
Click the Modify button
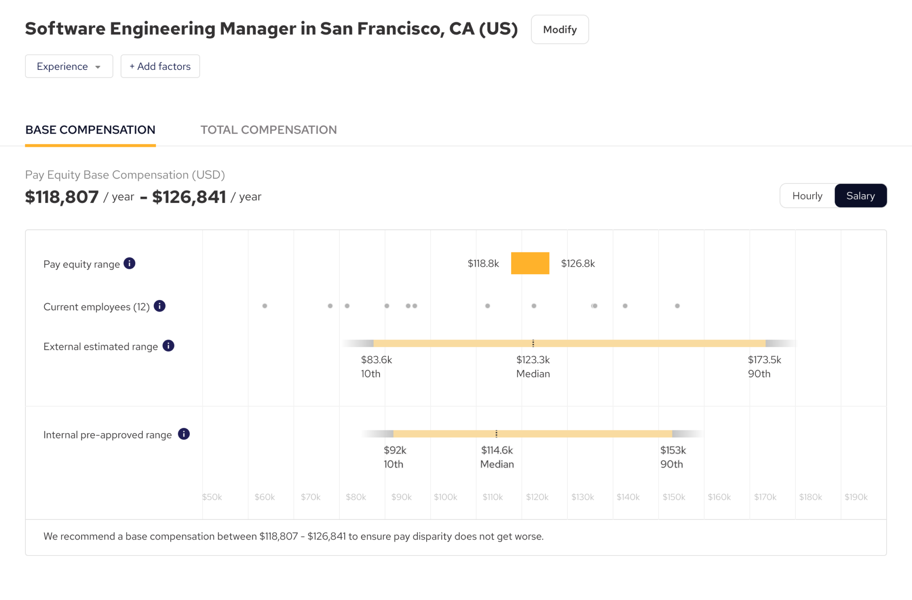tap(560, 29)
